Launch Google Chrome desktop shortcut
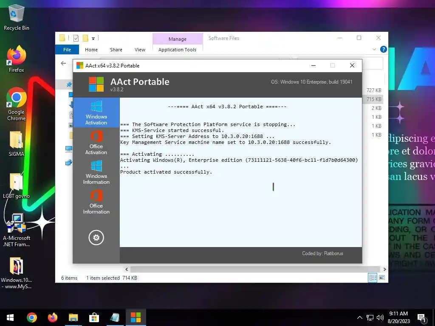This screenshot has width=435, height=326. point(17,104)
